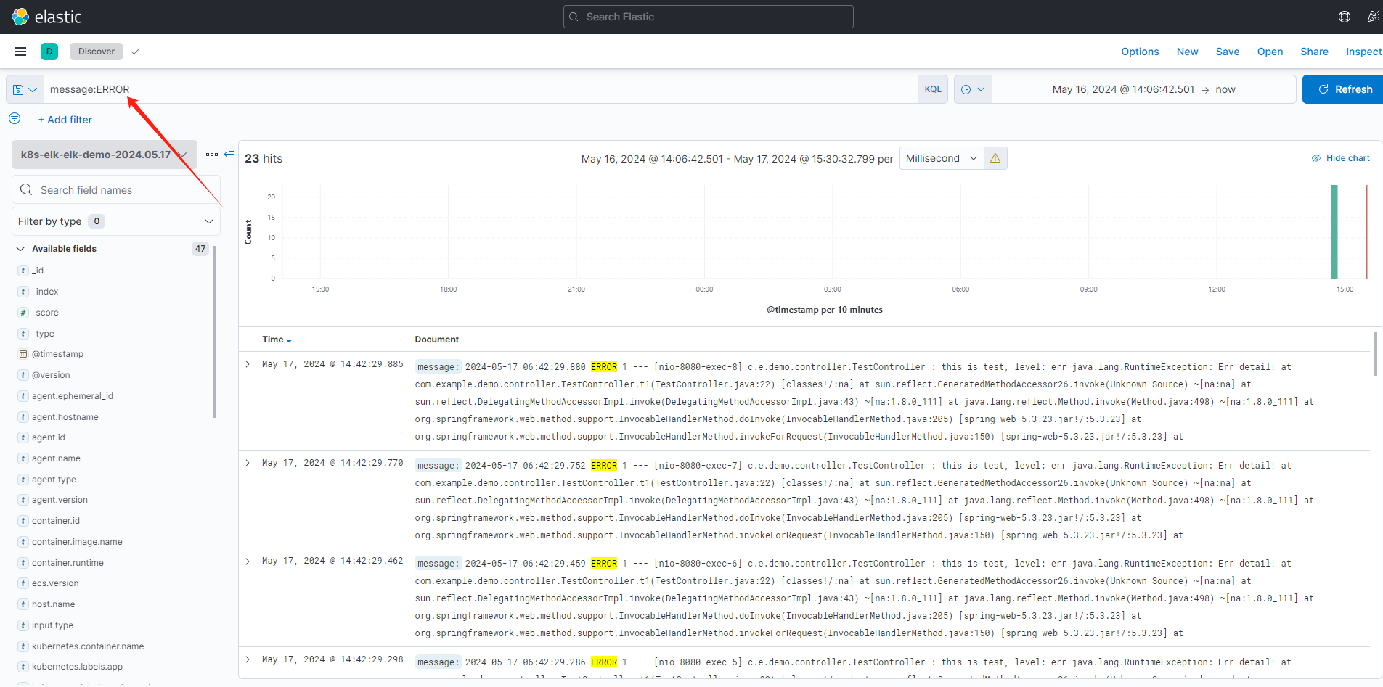This screenshot has width=1383, height=687.
Task: Click the _id field type icon
Action: [23, 271]
